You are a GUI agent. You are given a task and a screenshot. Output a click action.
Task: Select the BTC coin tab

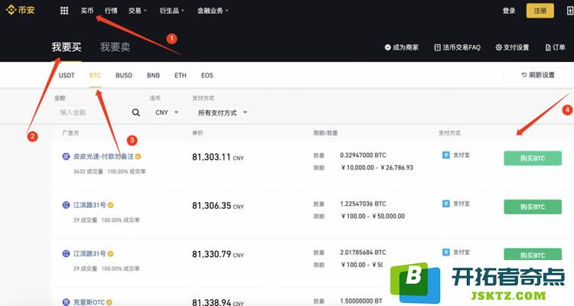95,75
